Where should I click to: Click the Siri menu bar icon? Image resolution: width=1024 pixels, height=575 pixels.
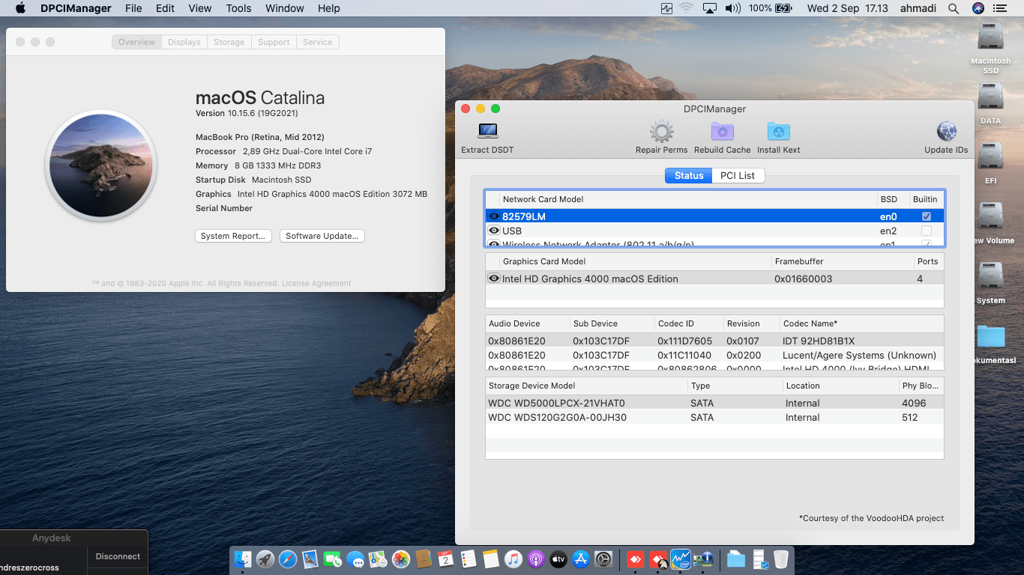point(978,8)
